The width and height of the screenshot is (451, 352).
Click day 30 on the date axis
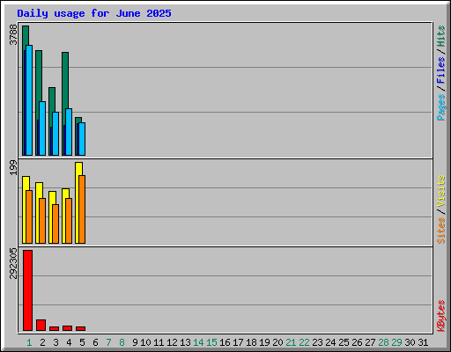coord(410,342)
